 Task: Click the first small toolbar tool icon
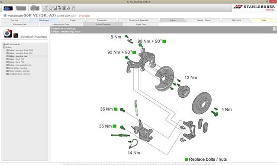pos(46,8)
